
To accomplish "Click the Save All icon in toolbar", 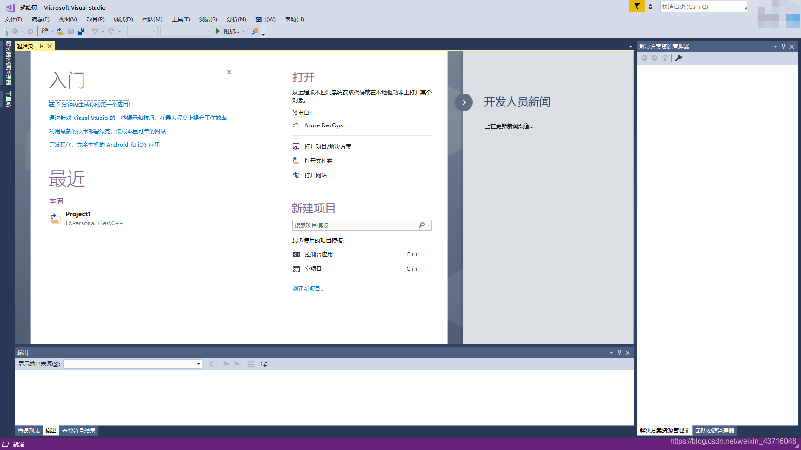I will (x=81, y=31).
